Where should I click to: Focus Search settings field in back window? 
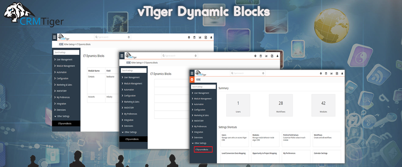[x=67, y=52]
